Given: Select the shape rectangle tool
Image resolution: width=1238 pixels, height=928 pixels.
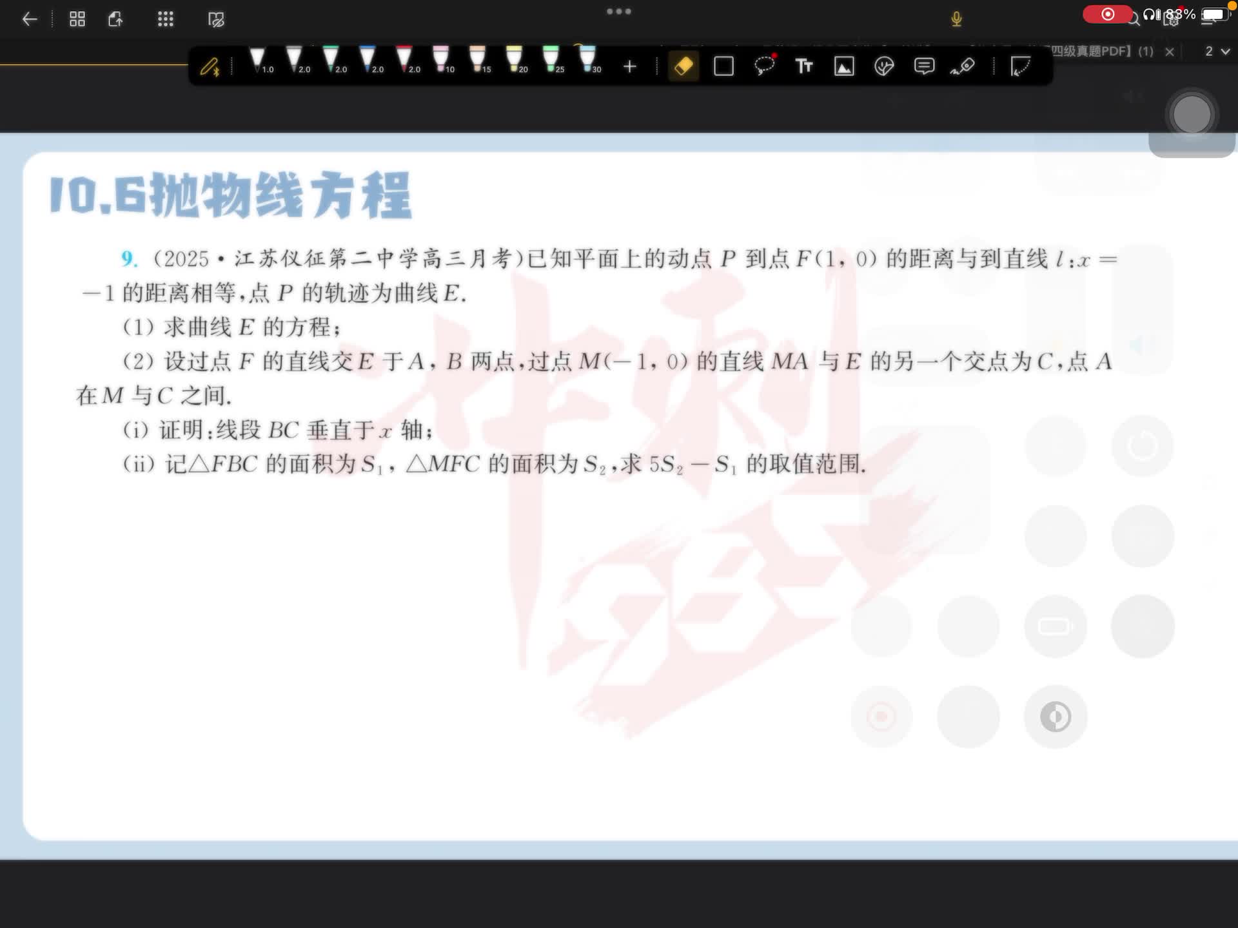Looking at the screenshot, I should point(723,66).
